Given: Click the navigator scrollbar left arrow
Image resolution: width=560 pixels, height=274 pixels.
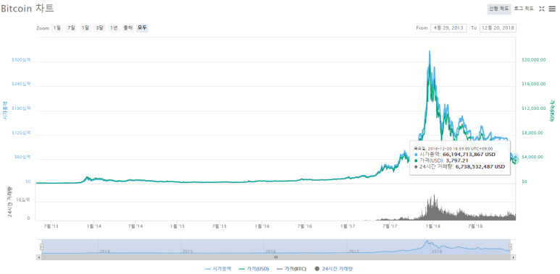Looking at the screenshot, I should [38, 257].
